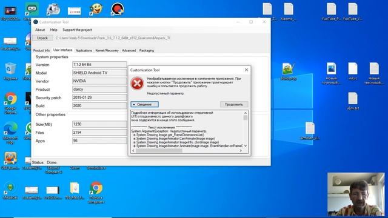Switch to the Packaging tab
This screenshot has width=388, height=218.
tap(147, 50)
